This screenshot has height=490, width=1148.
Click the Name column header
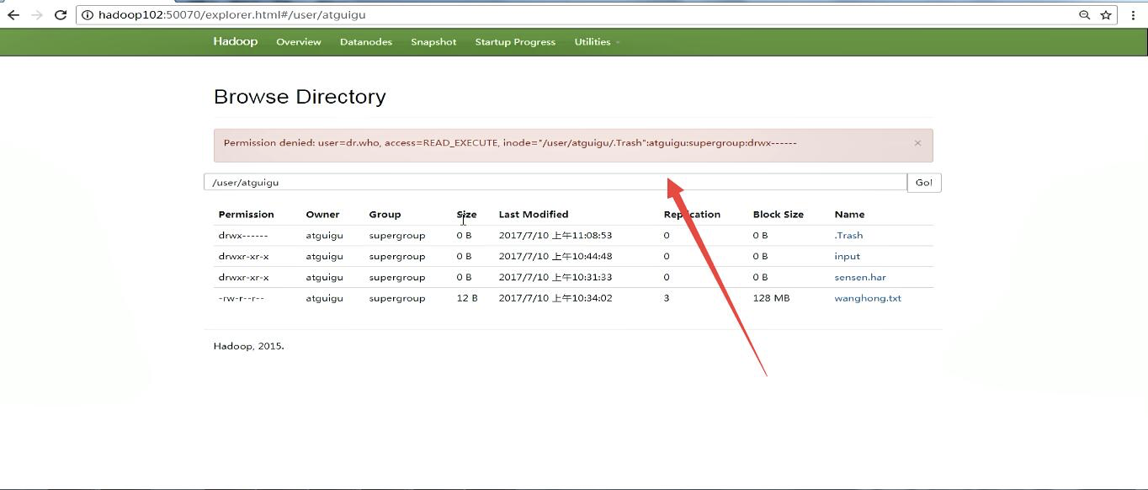click(x=849, y=215)
